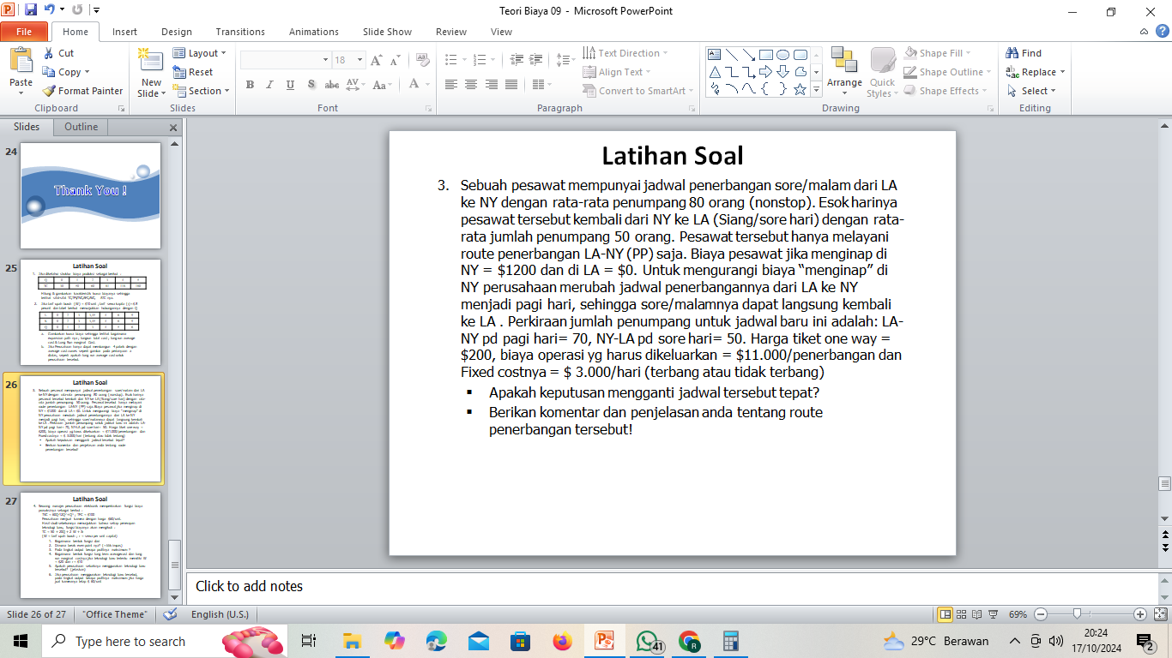Adjust the zoom slider handle
The height and width of the screenshot is (658, 1172).
pos(1076,614)
